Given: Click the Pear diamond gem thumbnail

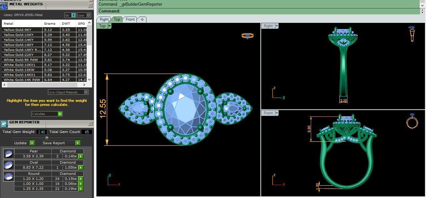Looking at the screenshot, I should [8, 154].
